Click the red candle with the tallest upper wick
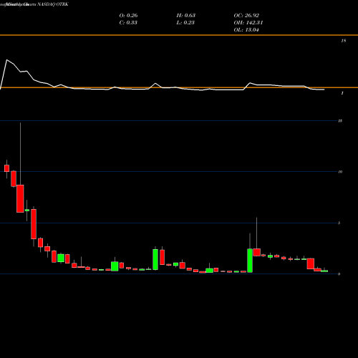Screen dimensions: 358x358 click(x=20, y=198)
